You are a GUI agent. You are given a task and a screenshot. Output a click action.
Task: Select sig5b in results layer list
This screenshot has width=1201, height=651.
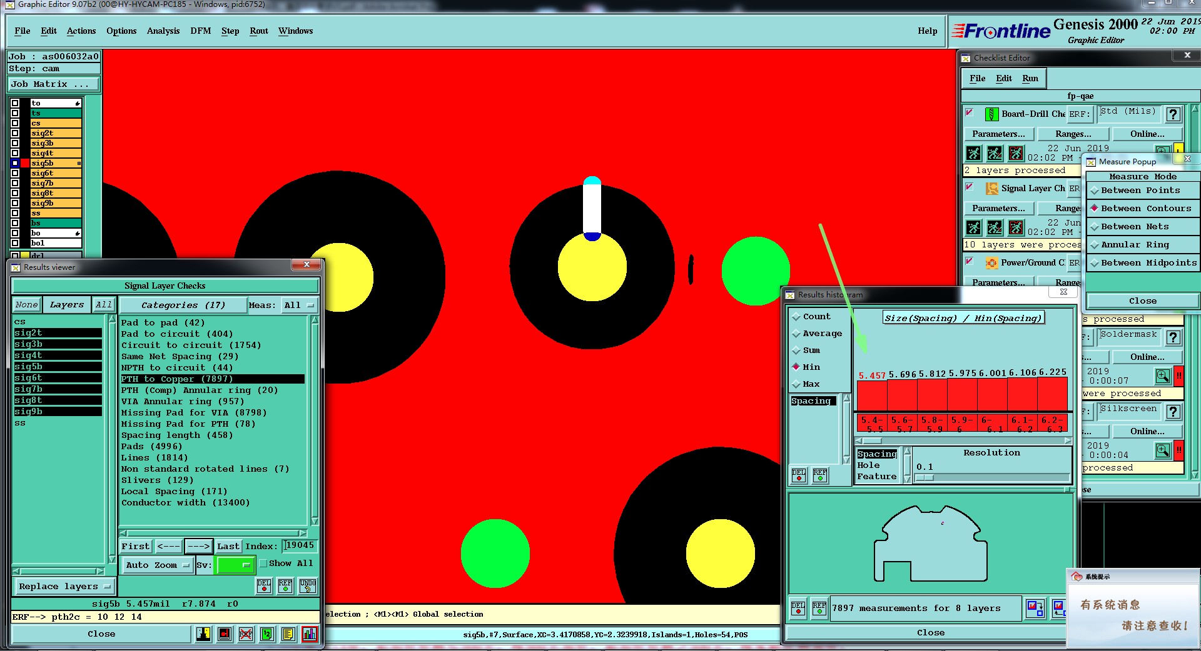coord(58,367)
